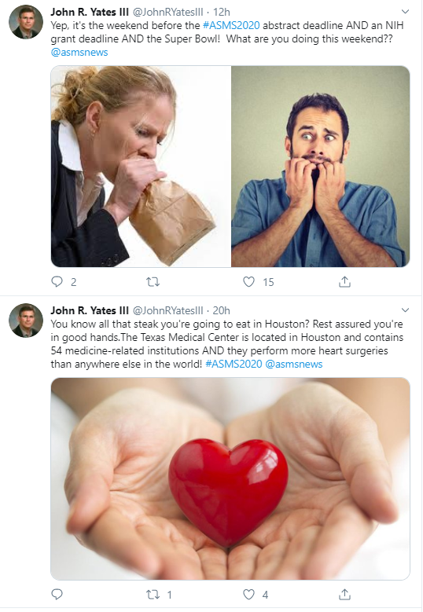This screenshot has width=423, height=612.
Task: Retweet the Texas Medical Center tweet
Action: (x=153, y=595)
